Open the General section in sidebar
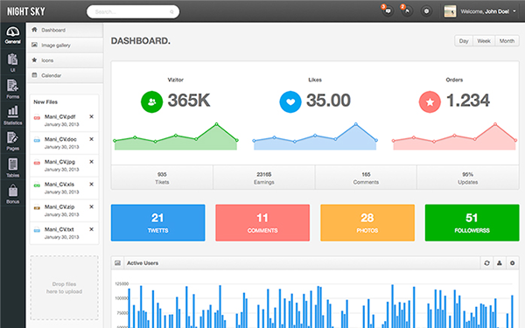The image size is (525, 328). (x=13, y=35)
